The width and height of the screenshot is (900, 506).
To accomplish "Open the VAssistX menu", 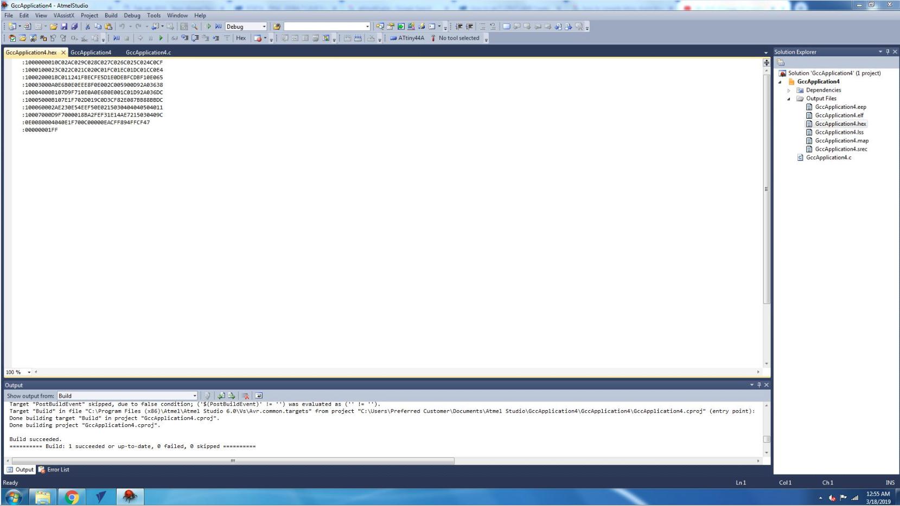I will [x=63, y=16].
